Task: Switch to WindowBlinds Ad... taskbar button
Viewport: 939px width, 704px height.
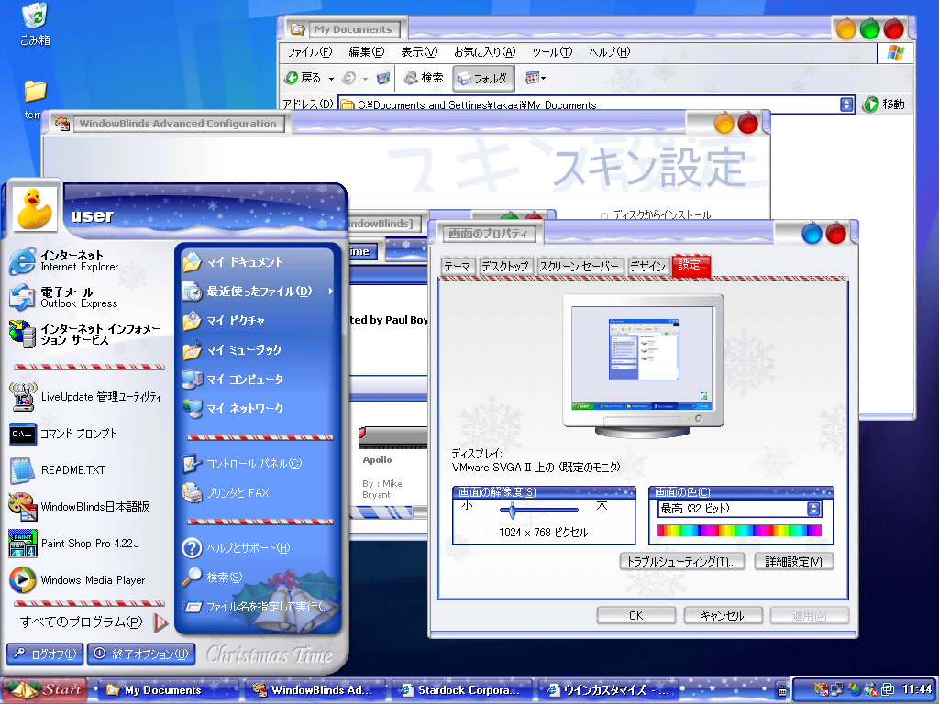Action: (x=314, y=690)
